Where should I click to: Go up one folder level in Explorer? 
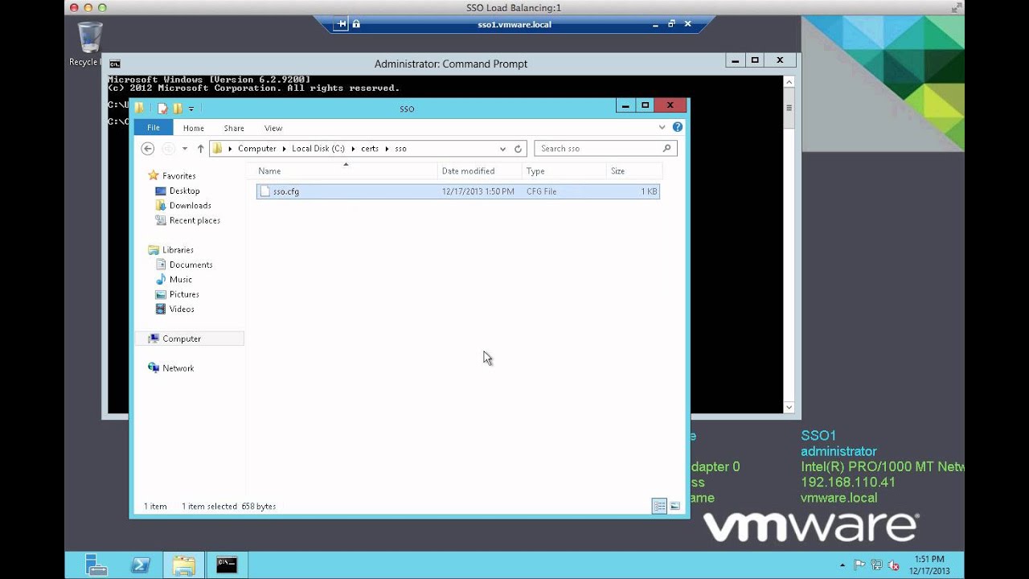200,149
